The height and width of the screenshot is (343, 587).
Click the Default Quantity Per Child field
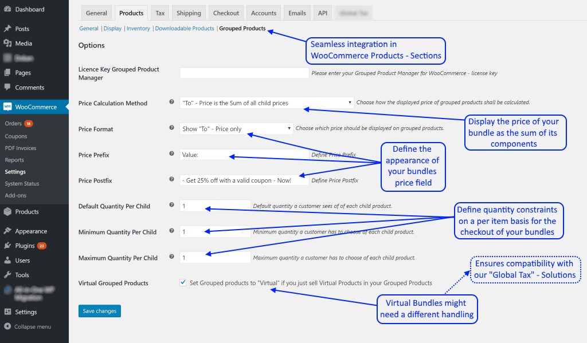pyautogui.click(x=215, y=206)
